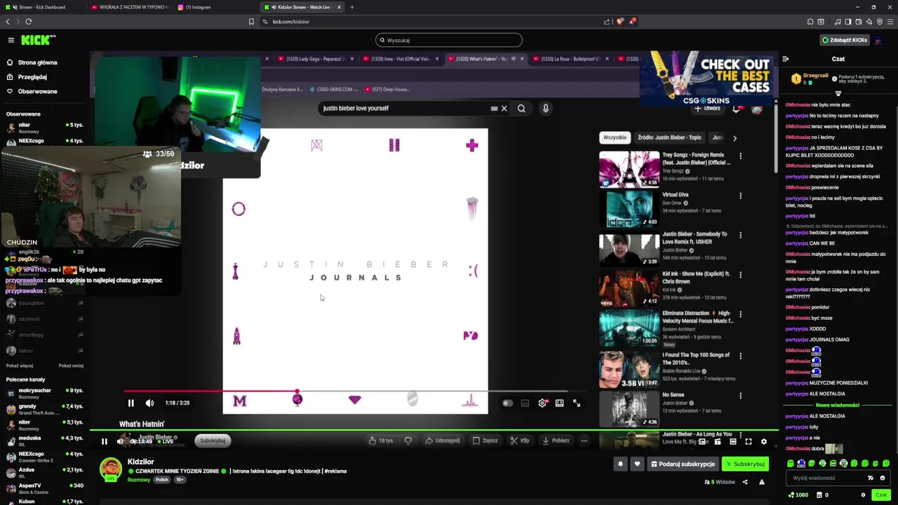
Task: Open options for Kid Ink video
Action: pyautogui.click(x=740, y=275)
